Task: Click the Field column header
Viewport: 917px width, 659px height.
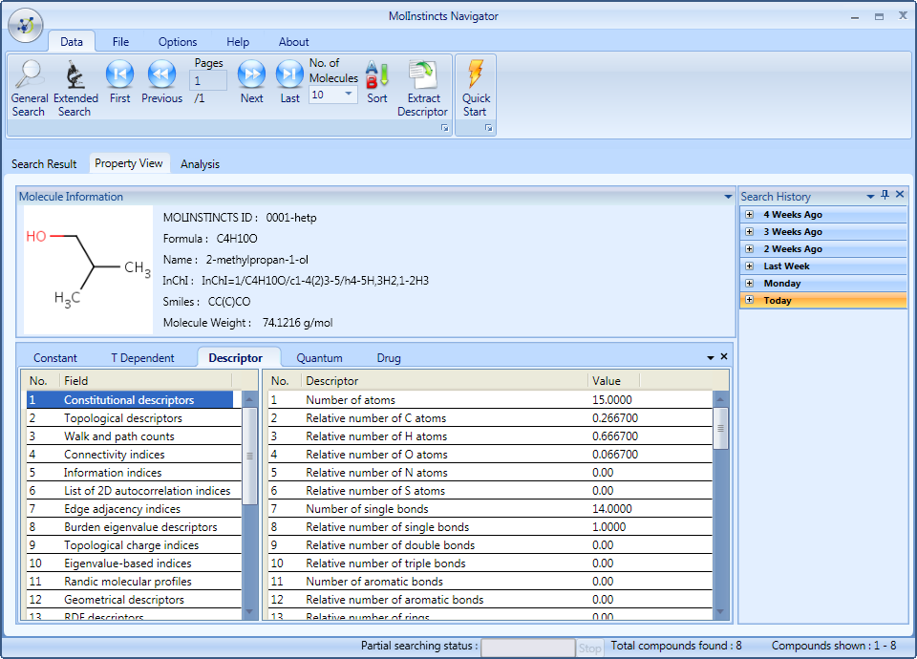Action: (145, 381)
